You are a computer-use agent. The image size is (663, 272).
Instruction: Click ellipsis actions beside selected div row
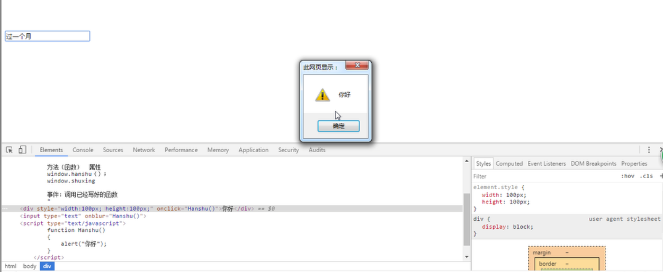tap(5, 209)
